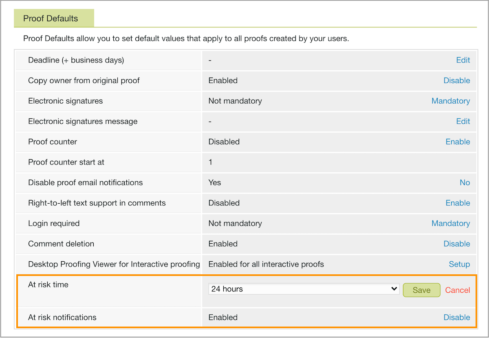Enable the proof counter

click(458, 142)
